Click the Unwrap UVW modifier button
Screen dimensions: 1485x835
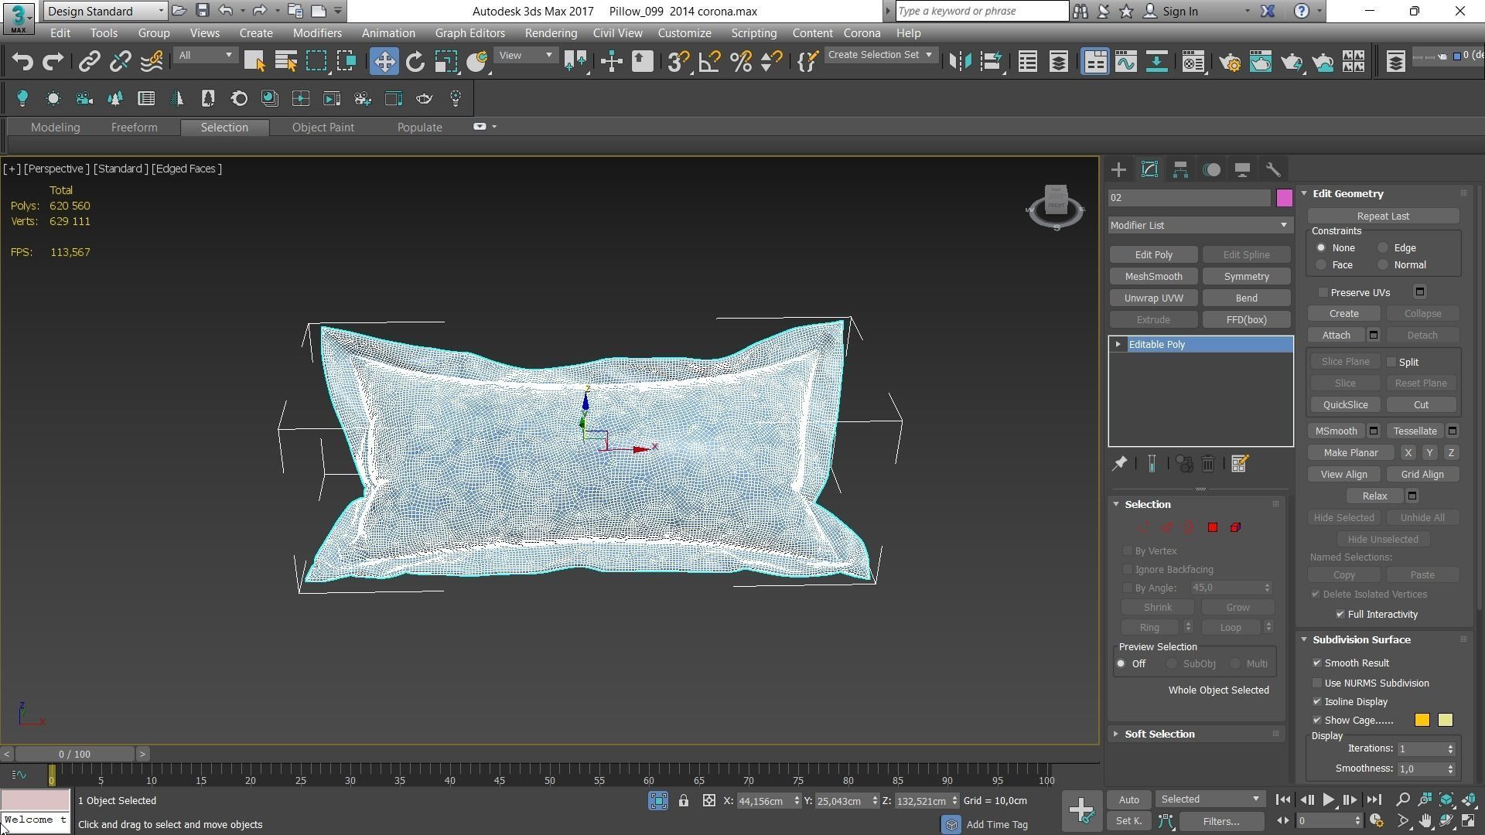click(1153, 298)
